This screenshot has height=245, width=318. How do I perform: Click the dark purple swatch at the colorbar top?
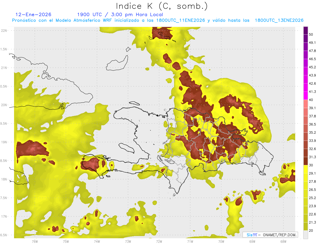[306, 30]
